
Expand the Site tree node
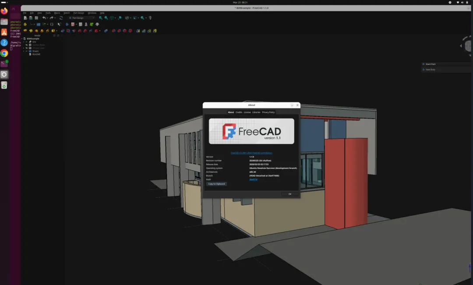(x=24, y=42)
